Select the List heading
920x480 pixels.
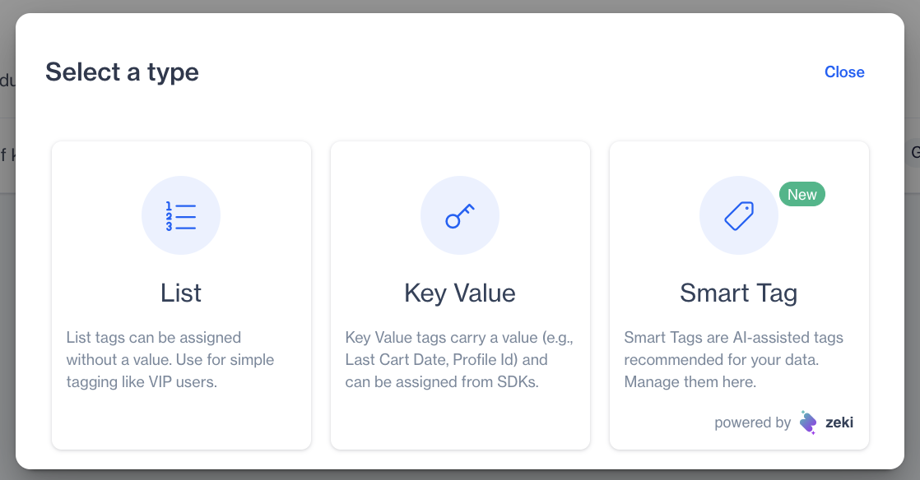pos(181,293)
